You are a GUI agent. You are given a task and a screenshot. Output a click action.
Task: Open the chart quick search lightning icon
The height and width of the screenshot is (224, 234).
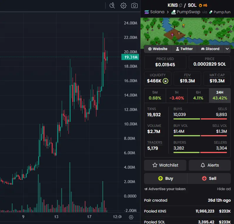pyautogui.click(x=112, y=6)
